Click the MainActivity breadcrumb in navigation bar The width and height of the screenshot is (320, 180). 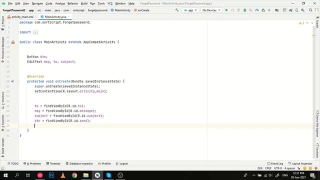coord(120,10)
